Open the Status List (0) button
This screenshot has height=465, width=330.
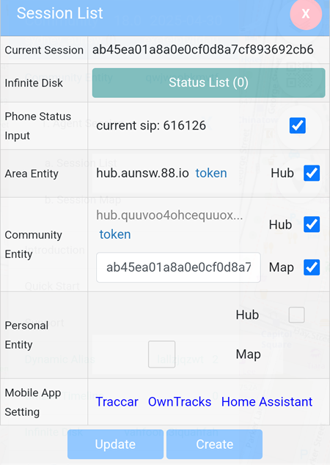(208, 83)
